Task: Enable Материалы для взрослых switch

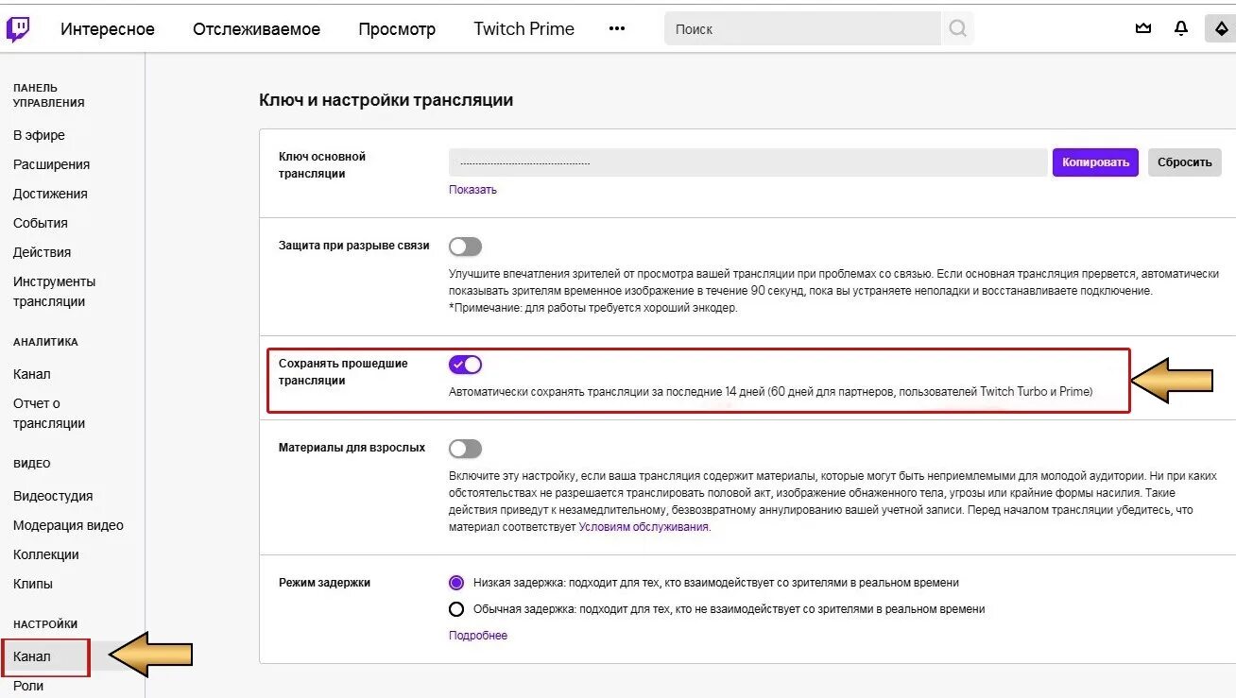Action: pos(465,447)
